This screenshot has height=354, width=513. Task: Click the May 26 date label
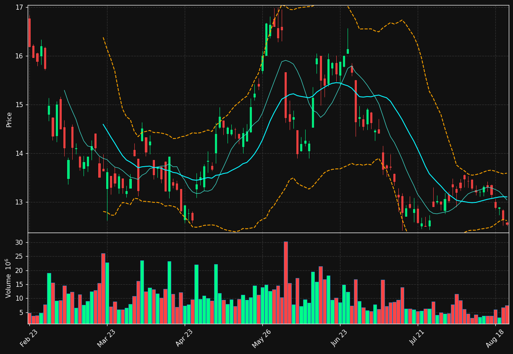click(x=262, y=338)
